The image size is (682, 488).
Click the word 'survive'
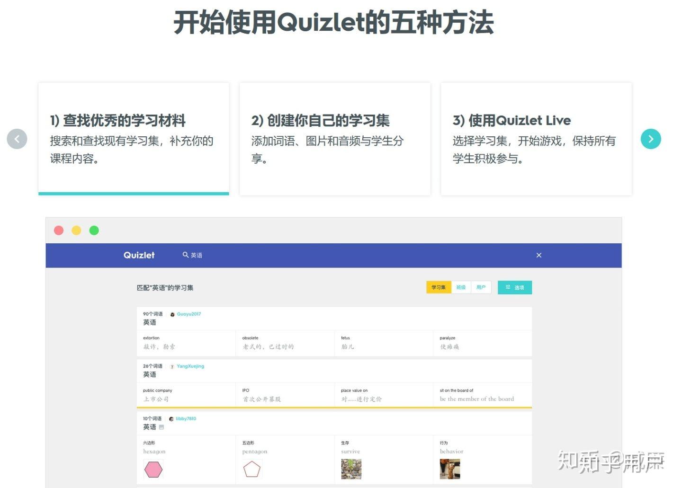pyautogui.click(x=350, y=452)
